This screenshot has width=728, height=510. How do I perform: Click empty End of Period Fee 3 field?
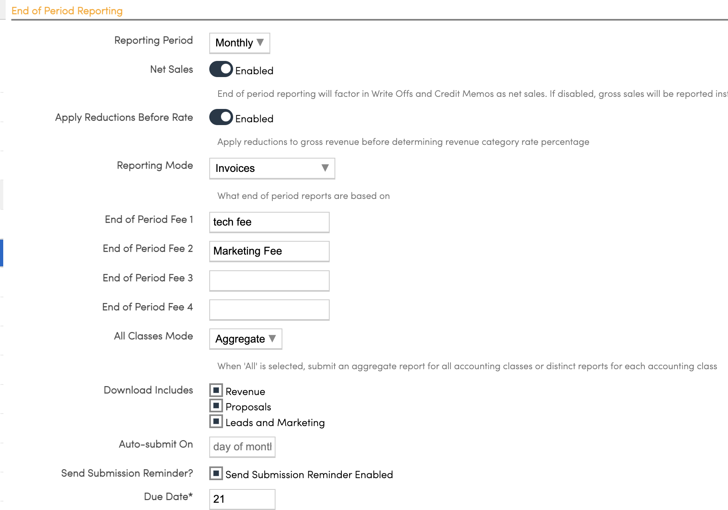[269, 280]
